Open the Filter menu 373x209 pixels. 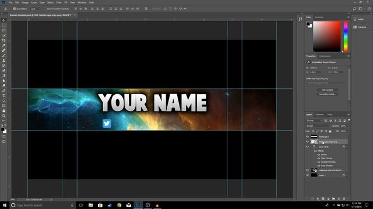59,2
